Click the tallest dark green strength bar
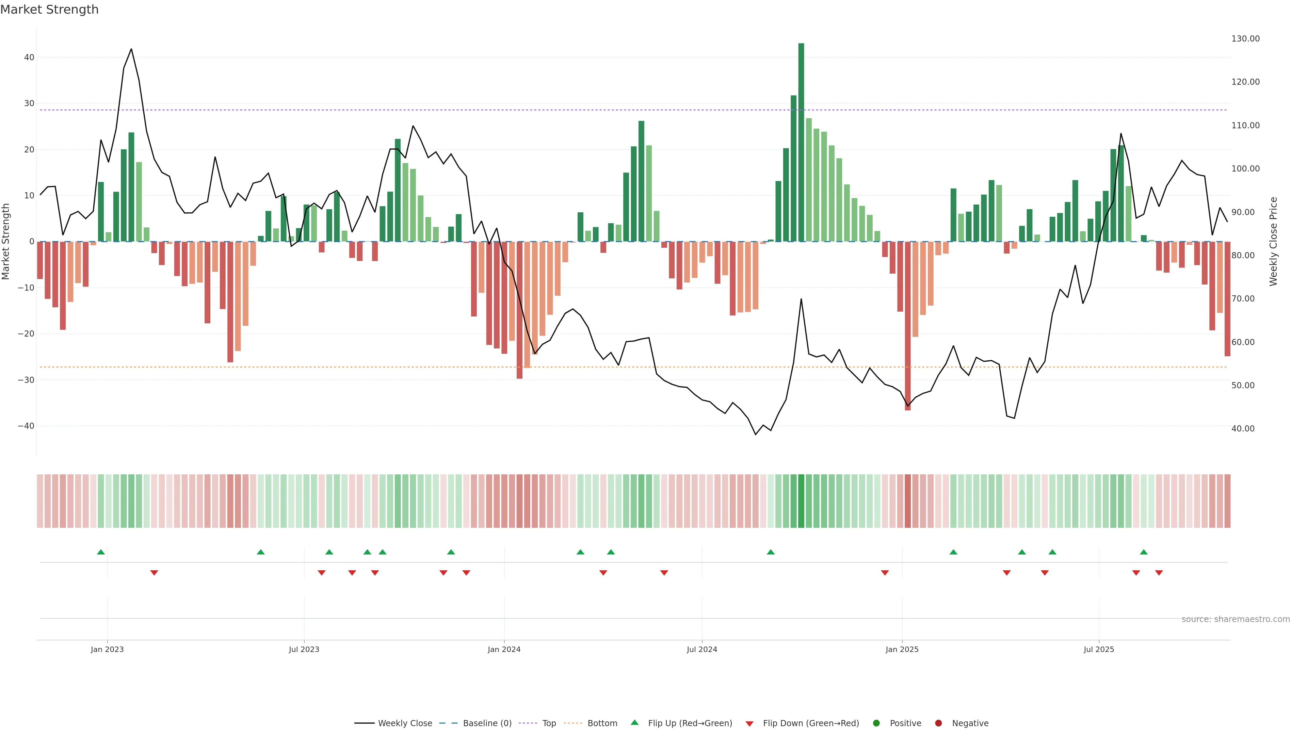The height and width of the screenshot is (735, 1307). pyautogui.click(x=801, y=142)
